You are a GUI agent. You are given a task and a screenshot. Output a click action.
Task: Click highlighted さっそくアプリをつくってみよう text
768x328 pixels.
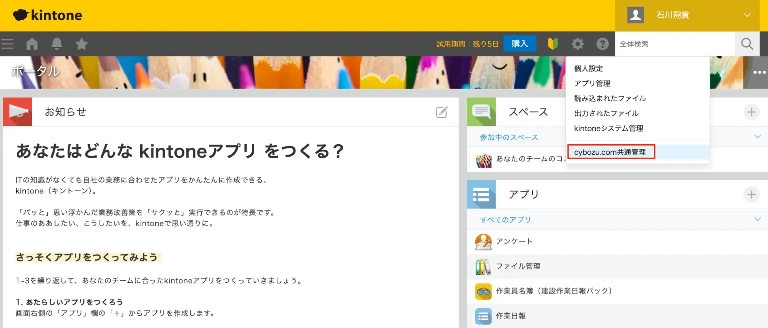point(87,257)
